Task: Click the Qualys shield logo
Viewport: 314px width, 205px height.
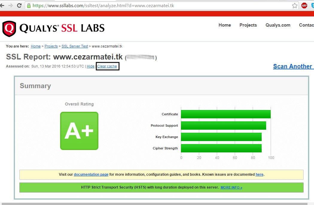Action: click(x=9, y=29)
